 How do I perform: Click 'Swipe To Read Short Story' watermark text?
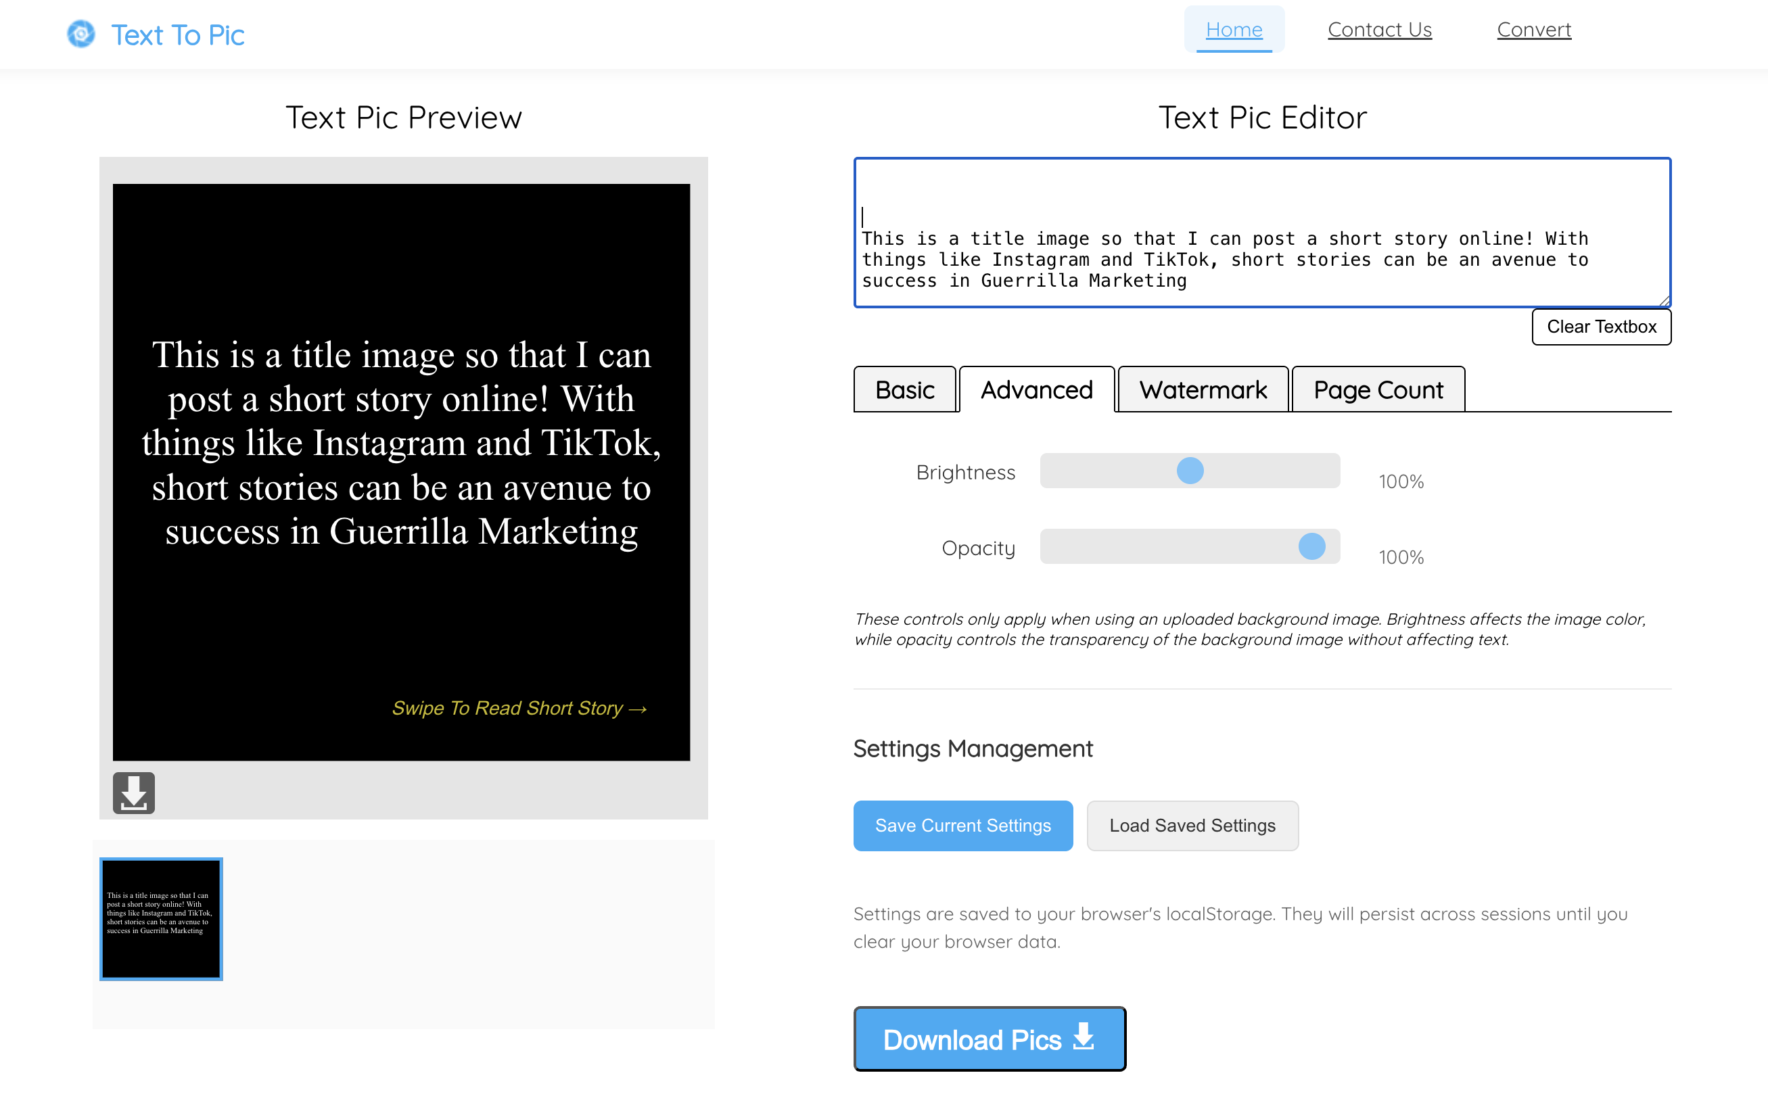[519, 709]
